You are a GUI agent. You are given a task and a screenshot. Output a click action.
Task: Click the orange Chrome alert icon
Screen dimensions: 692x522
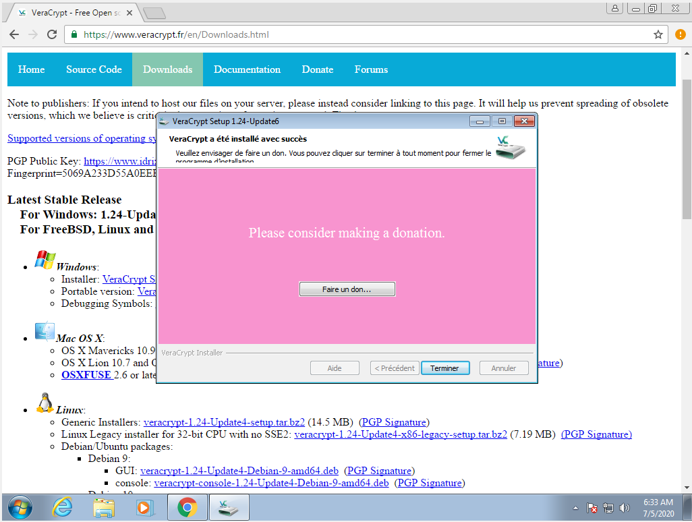click(x=681, y=34)
